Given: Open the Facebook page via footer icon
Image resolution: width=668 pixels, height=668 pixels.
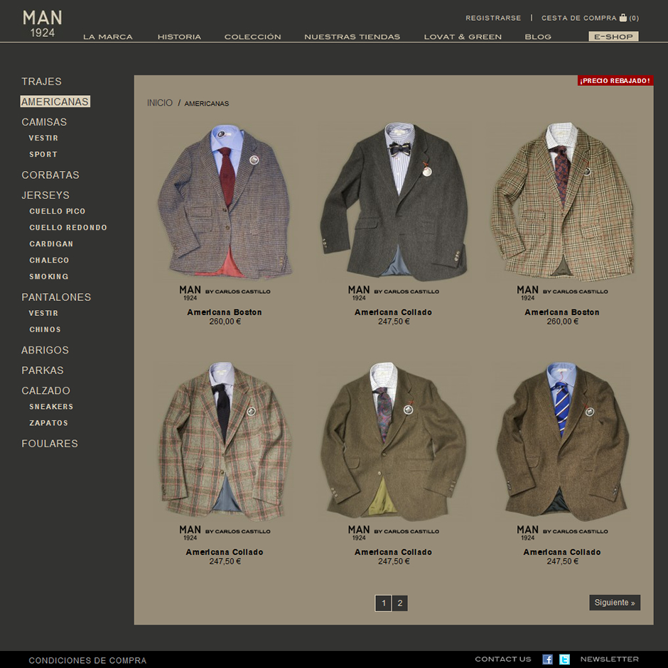Looking at the screenshot, I should pyautogui.click(x=546, y=659).
